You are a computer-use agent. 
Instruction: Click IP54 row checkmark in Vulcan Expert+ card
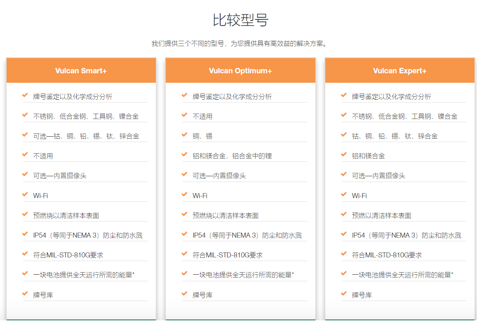[344, 234]
